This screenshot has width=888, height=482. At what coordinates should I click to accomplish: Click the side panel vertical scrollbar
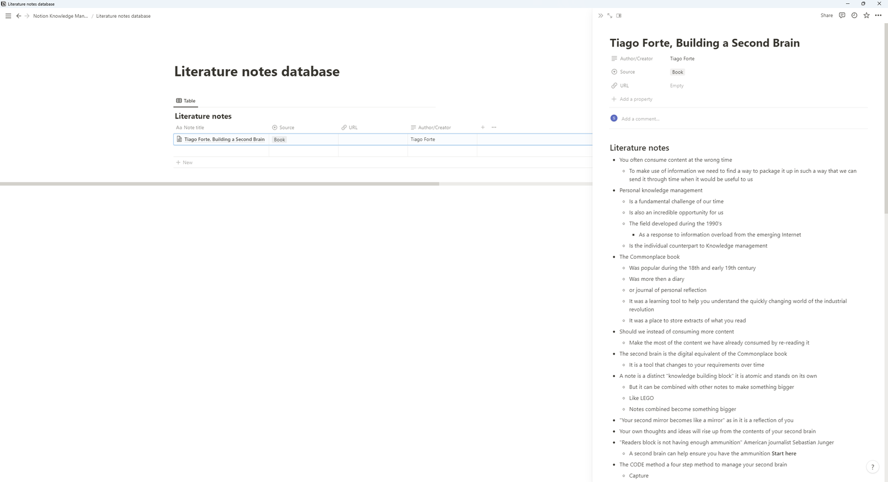886,118
